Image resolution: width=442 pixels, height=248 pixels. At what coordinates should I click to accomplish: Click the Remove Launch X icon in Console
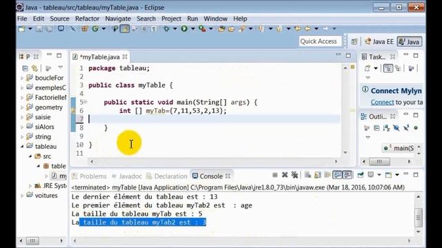tap(285, 175)
